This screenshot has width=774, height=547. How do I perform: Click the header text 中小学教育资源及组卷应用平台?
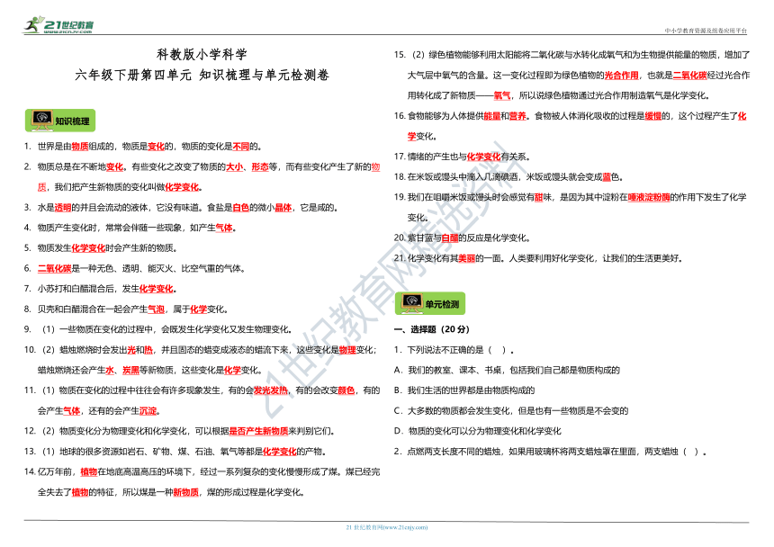(706, 31)
